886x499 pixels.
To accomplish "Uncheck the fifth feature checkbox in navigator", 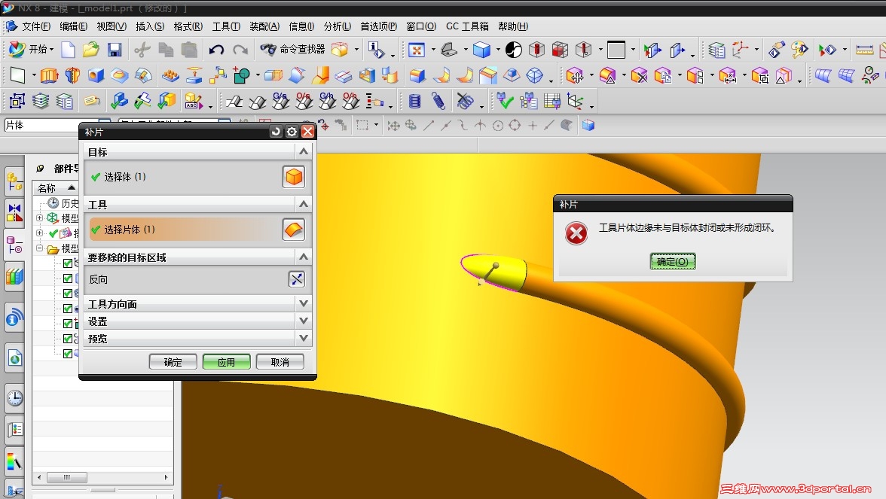I will tap(68, 324).
